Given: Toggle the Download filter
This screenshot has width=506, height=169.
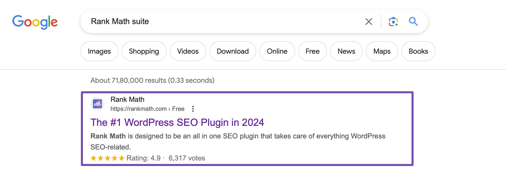Looking at the screenshot, I should pyautogui.click(x=232, y=51).
